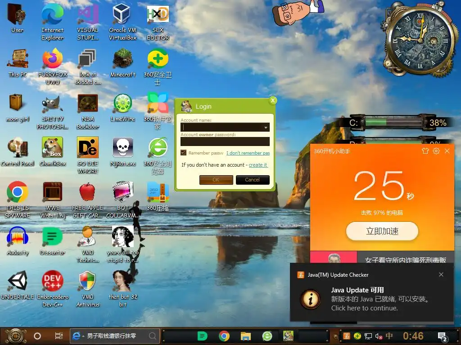Click the Cortana circle taskbar icon
Viewport: 461px width, 345px height.
click(x=37, y=336)
